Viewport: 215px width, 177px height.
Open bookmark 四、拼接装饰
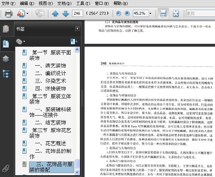coord(51,88)
